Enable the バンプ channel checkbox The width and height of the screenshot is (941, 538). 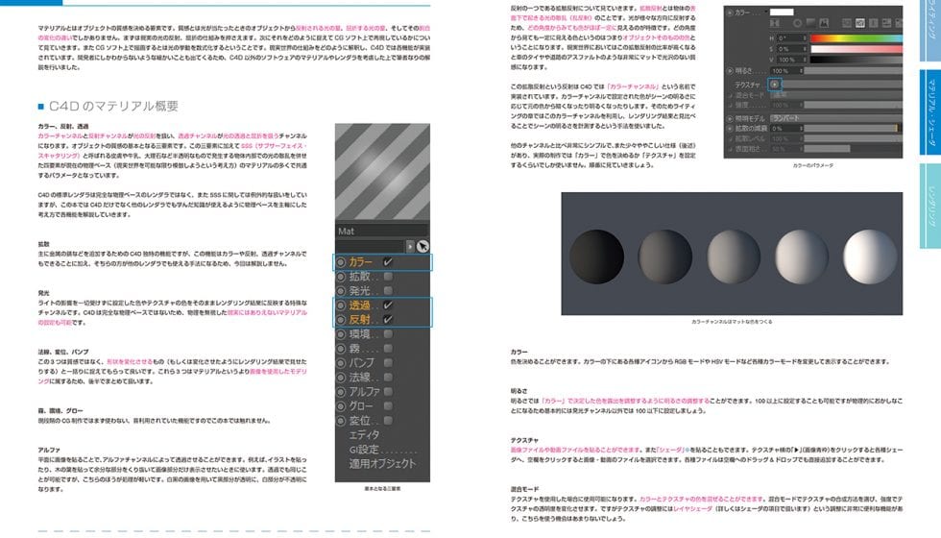388,363
